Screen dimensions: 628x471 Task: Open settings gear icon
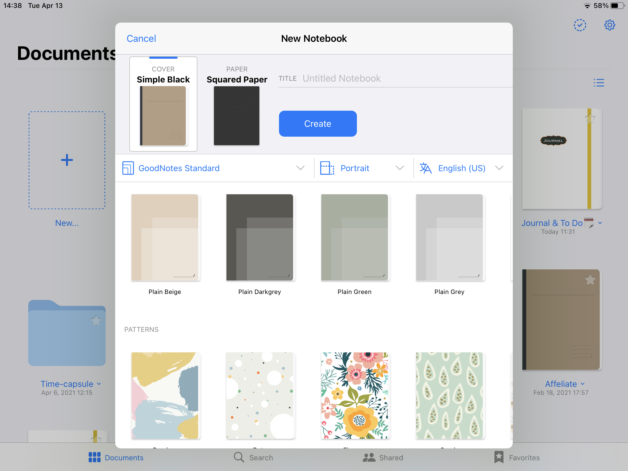(x=609, y=25)
